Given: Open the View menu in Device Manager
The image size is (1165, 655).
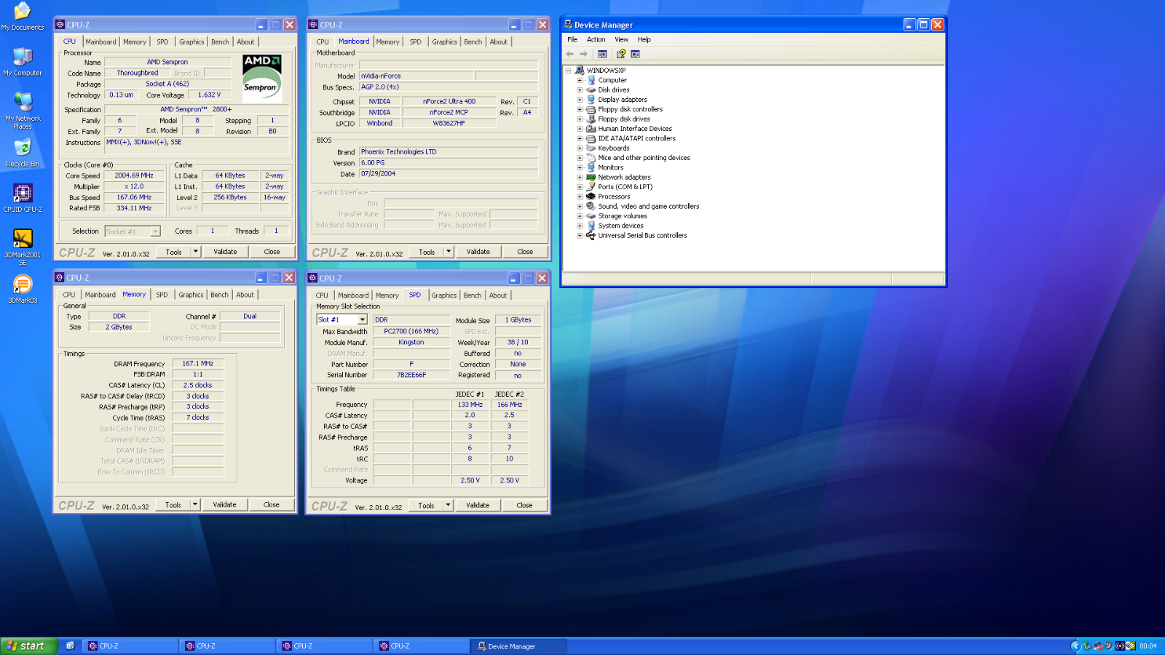Looking at the screenshot, I should [x=621, y=40].
